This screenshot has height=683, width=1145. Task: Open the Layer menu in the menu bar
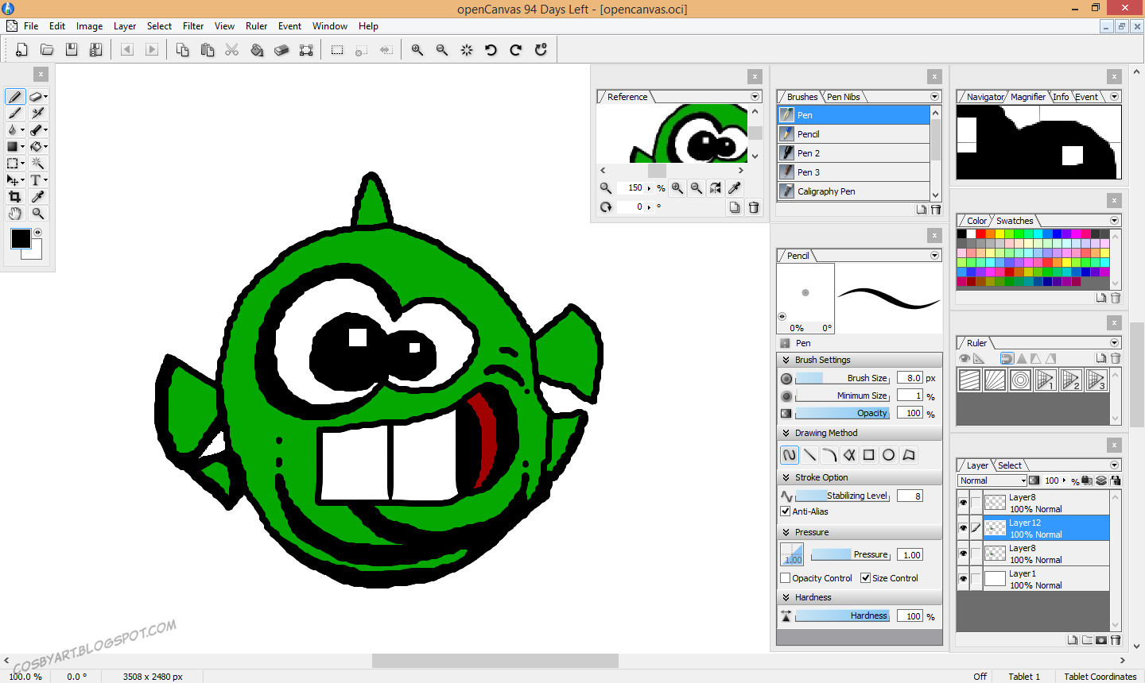125,26
